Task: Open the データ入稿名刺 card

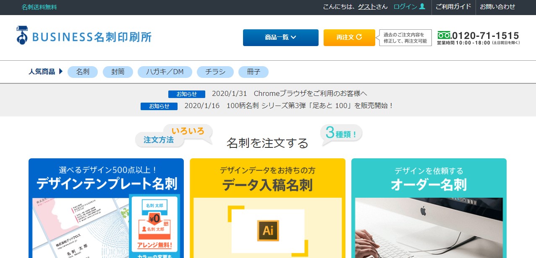Action: point(268,208)
